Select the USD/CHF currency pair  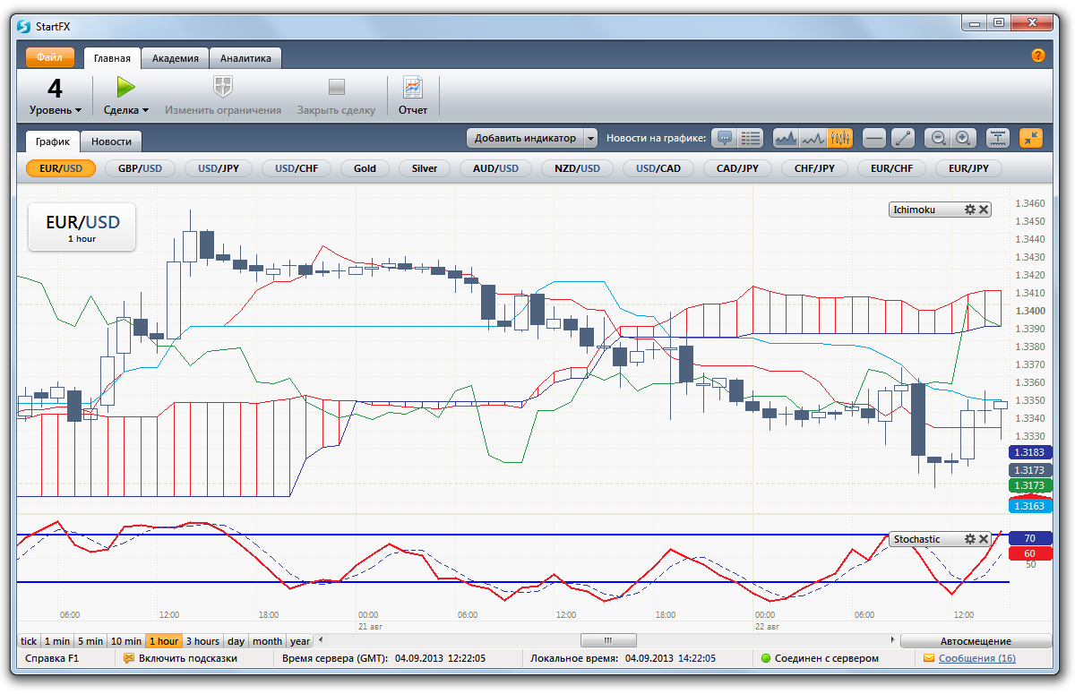coord(296,168)
